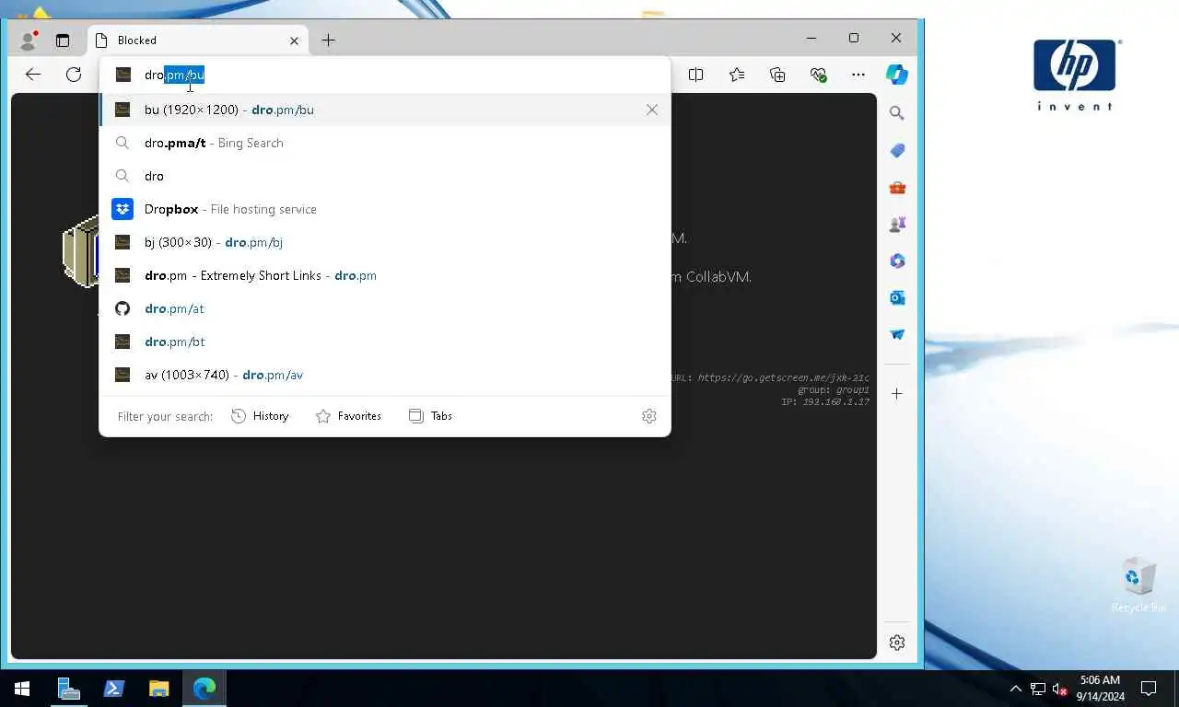Open sidebar Outlook icon
The image size is (1179, 707).
(897, 297)
